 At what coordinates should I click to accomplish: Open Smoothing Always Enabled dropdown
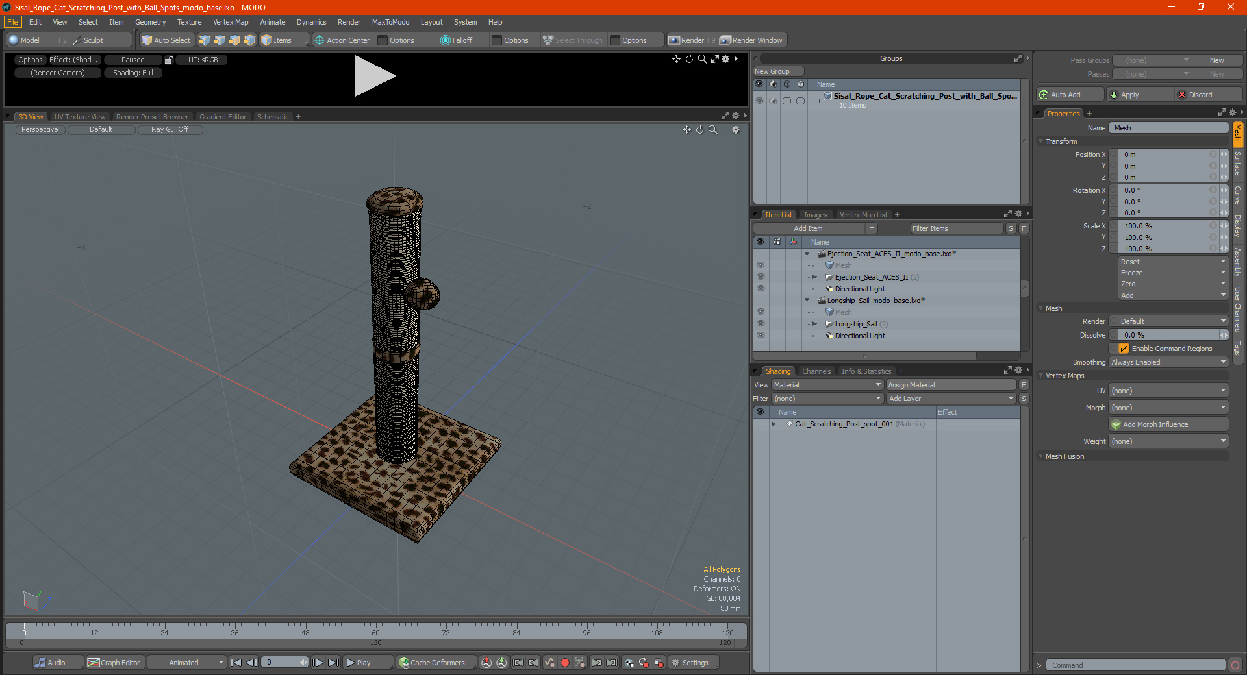click(1168, 362)
